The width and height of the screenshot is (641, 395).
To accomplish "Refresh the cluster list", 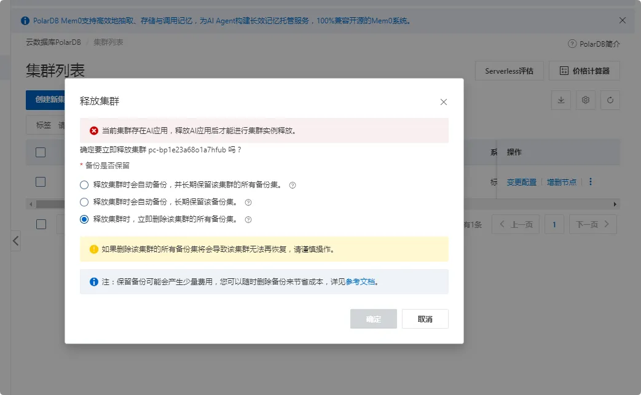I will [x=610, y=100].
